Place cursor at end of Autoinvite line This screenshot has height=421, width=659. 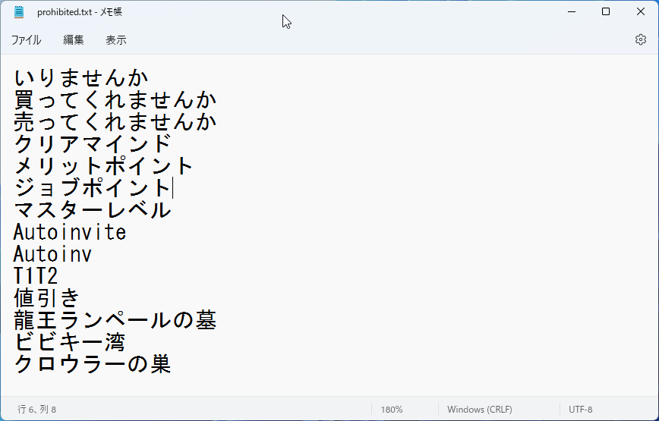(127, 232)
